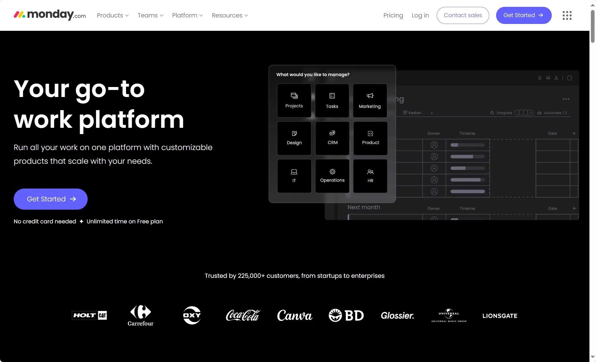Viewport: 596px width, 362px height.
Task: Click the notification bell icon in preview
Action: 539,78
